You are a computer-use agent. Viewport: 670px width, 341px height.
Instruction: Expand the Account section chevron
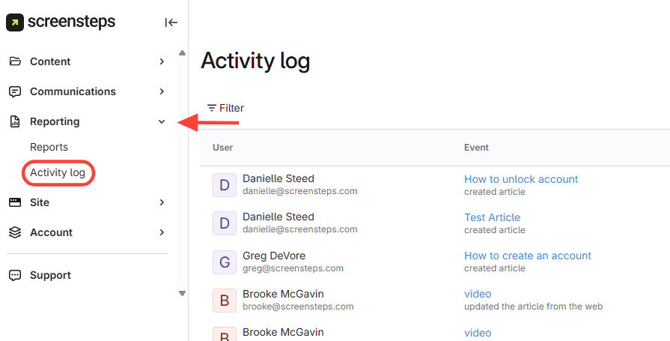[162, 232]
